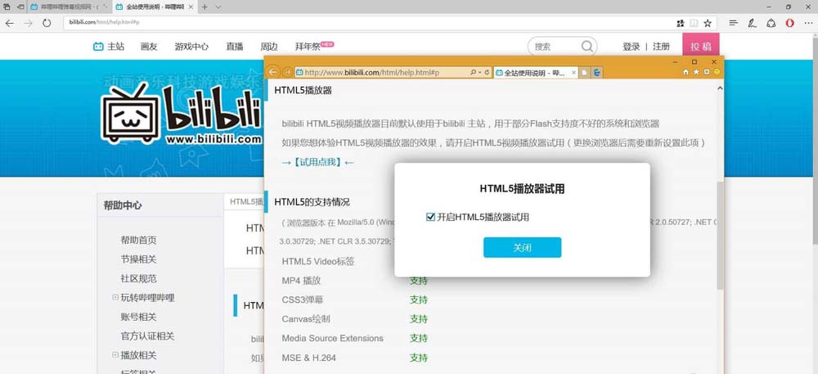818x374 pixels.
Task: Click the IE smiley feedback icon
Action: (x=717, y=72)
